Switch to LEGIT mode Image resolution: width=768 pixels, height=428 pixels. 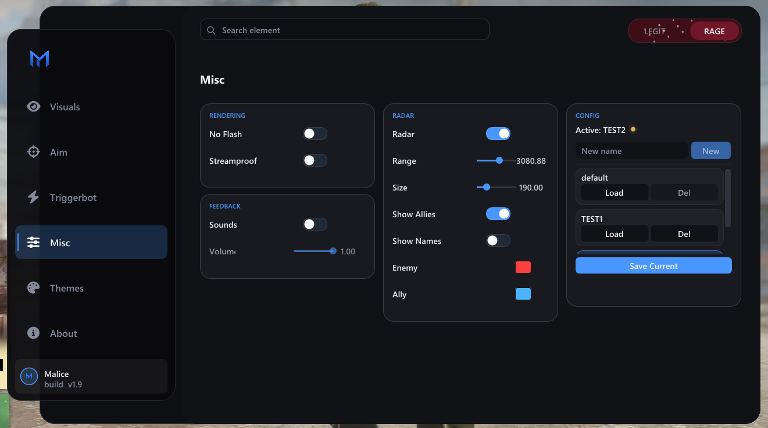point(655,31)
